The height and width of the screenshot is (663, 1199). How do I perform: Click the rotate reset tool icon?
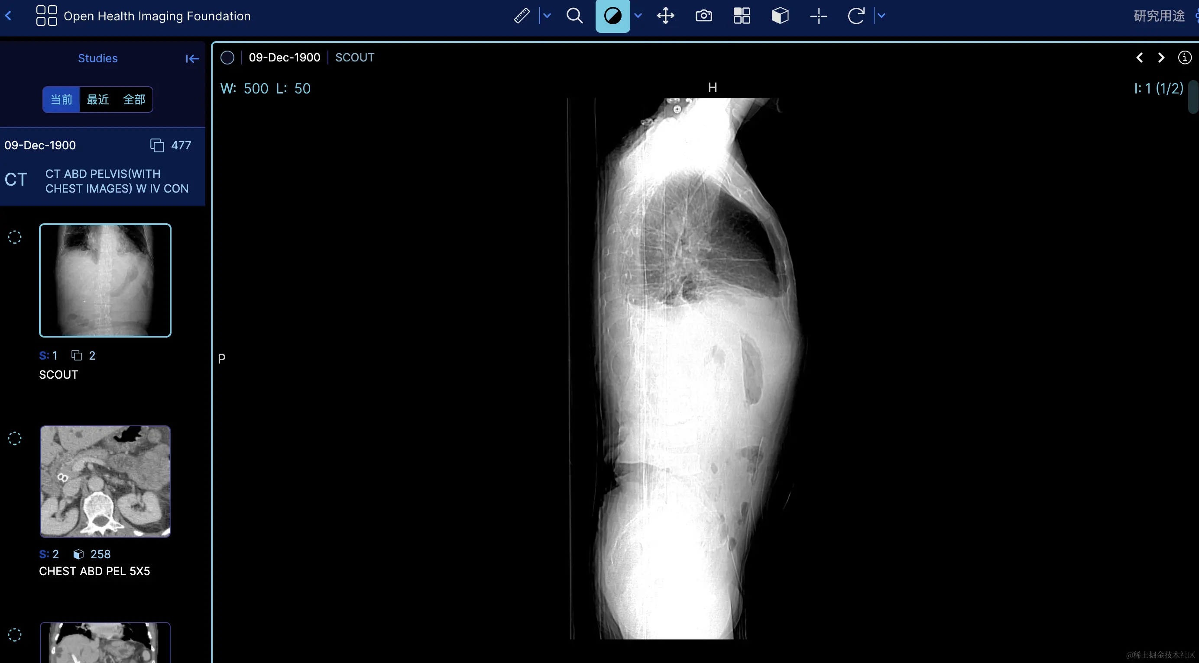tap(856, 16)
